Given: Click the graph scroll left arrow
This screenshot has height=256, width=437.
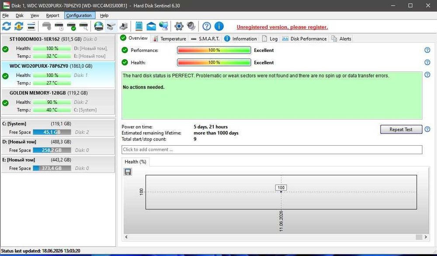Looking at the screenshot, I should click(x=126, y=237).
